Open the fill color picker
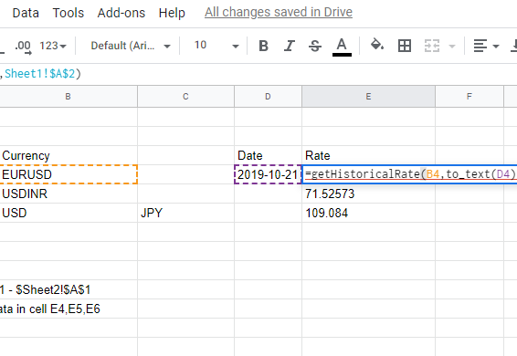 377,45
